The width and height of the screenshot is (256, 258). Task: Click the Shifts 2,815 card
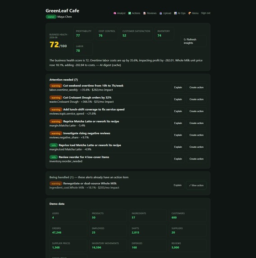(x=148, y=231)
